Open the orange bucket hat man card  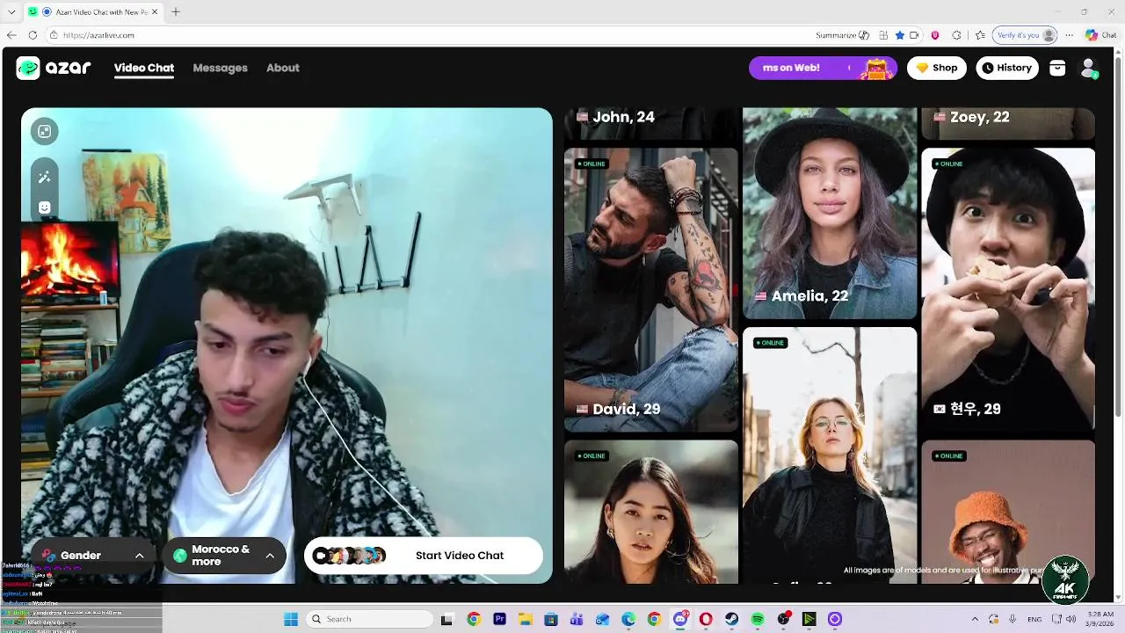[x=1008, y=512]
